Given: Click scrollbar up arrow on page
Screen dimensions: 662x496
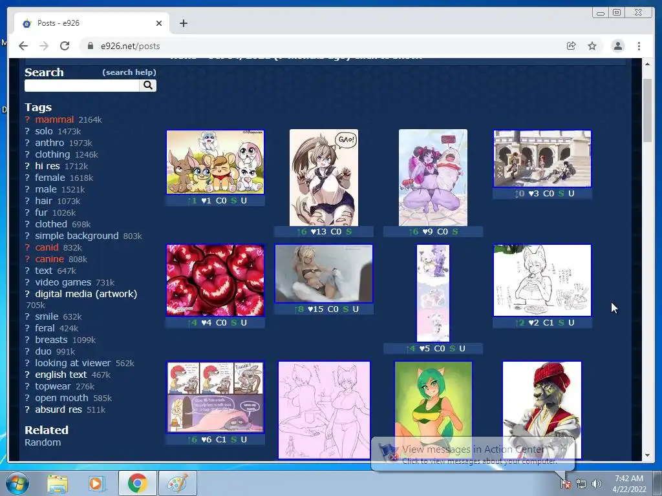Looking at the screenshot, I should pos(647,64).
